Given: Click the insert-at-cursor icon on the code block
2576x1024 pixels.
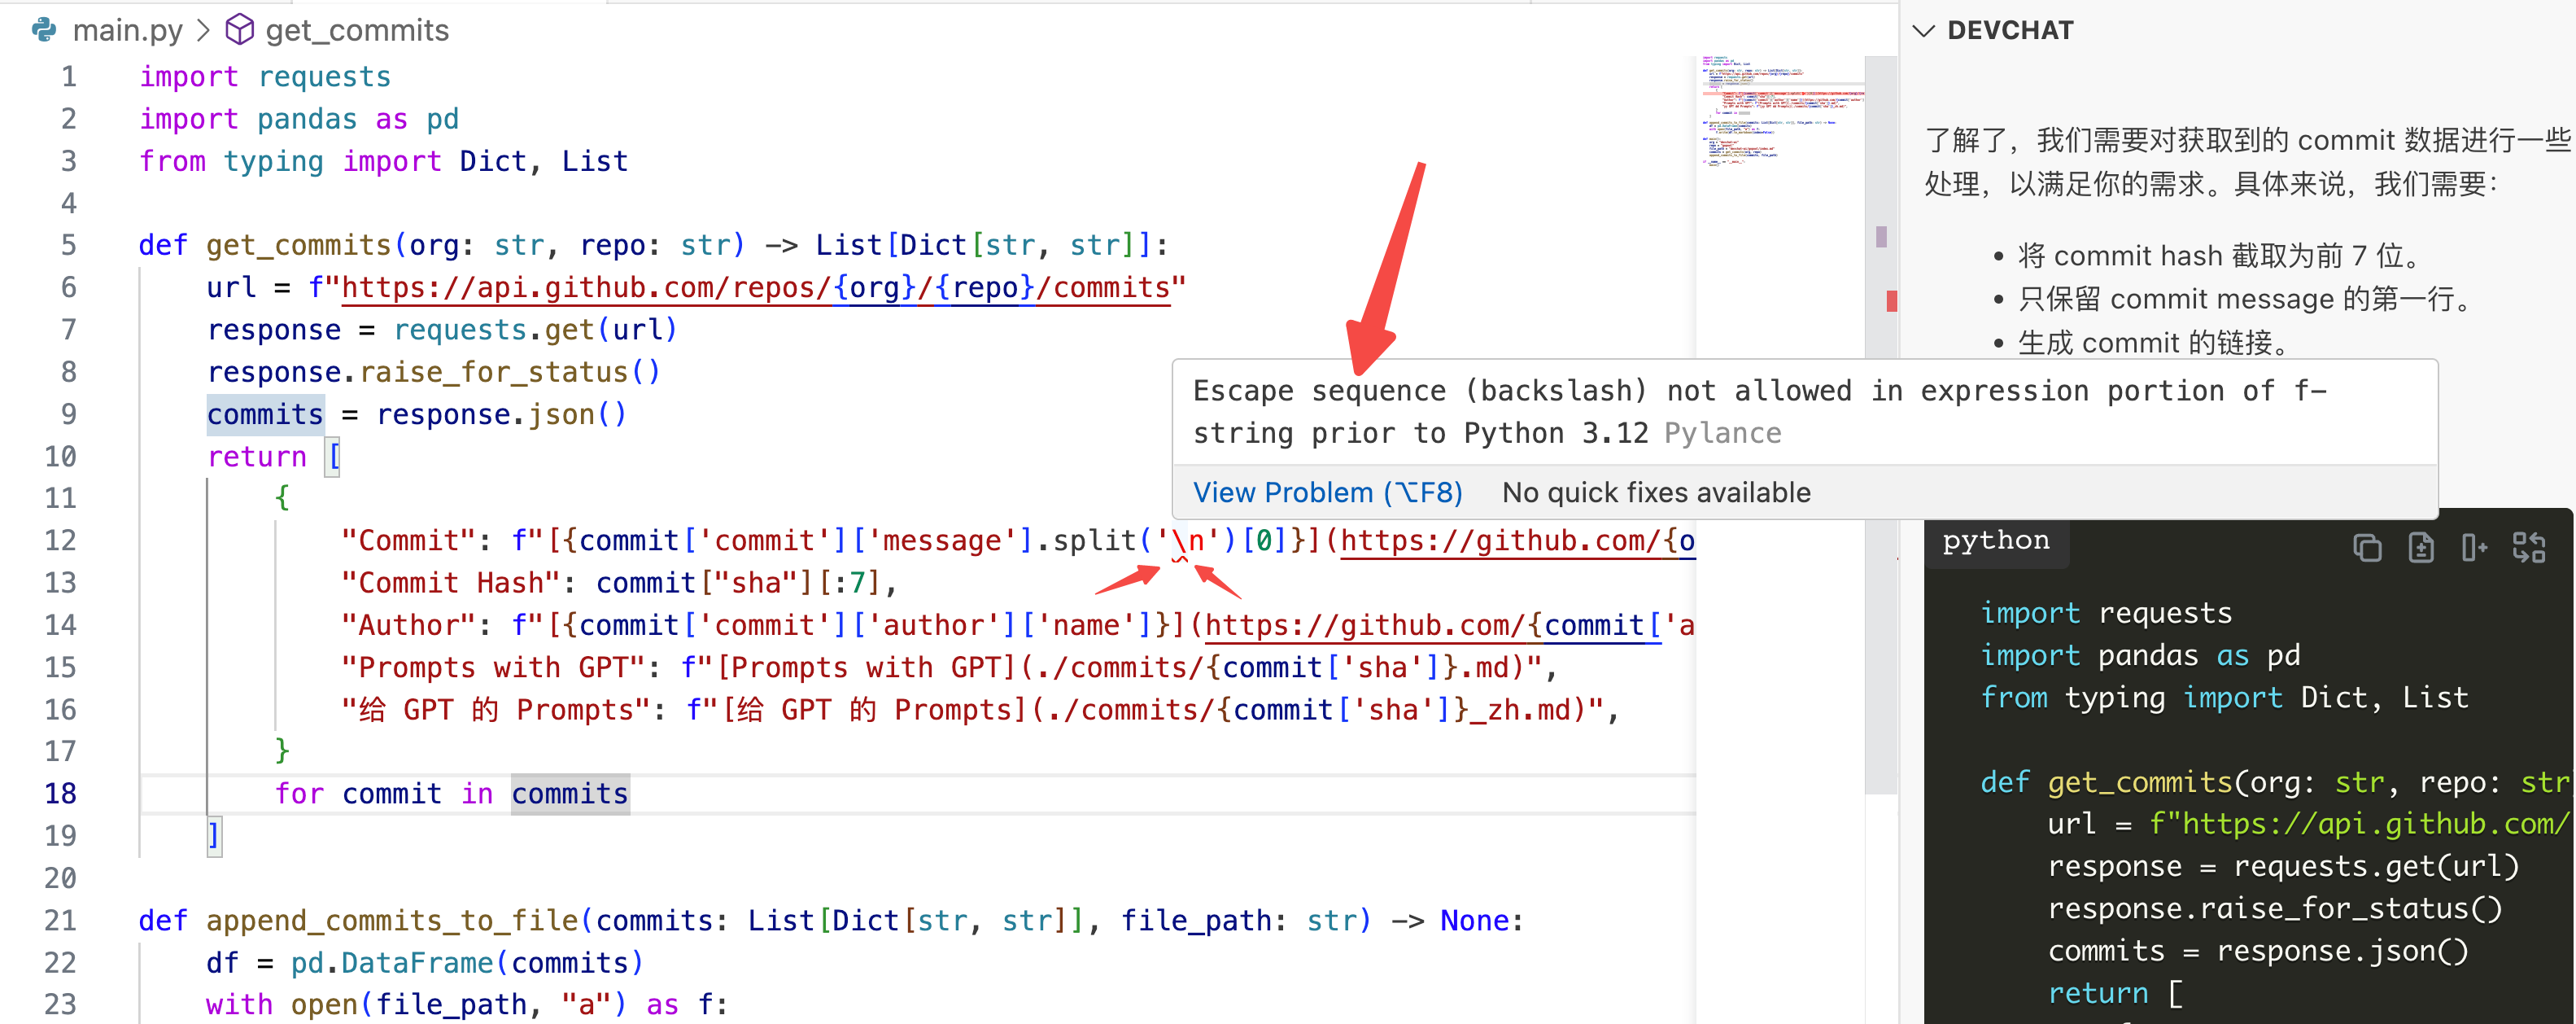Looking at the screenshot, I should coord(2477,548).
